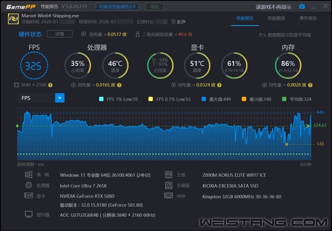Screen dimensions: 332x231
Task: Click the Intel Core Ultra 7 265K text
Action: click(83, 186)
